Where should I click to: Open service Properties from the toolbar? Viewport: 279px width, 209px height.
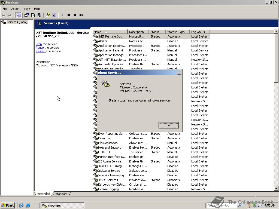tap(26, 15)
